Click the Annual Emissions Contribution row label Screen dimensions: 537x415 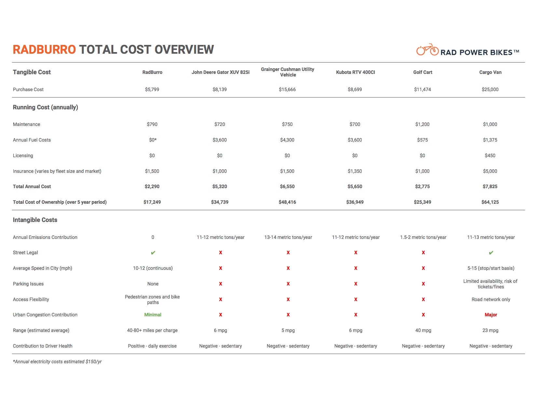45,237
